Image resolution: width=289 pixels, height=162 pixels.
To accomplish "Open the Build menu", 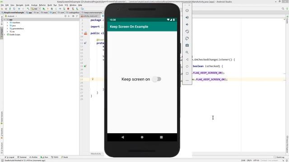I will pos(50,5).
